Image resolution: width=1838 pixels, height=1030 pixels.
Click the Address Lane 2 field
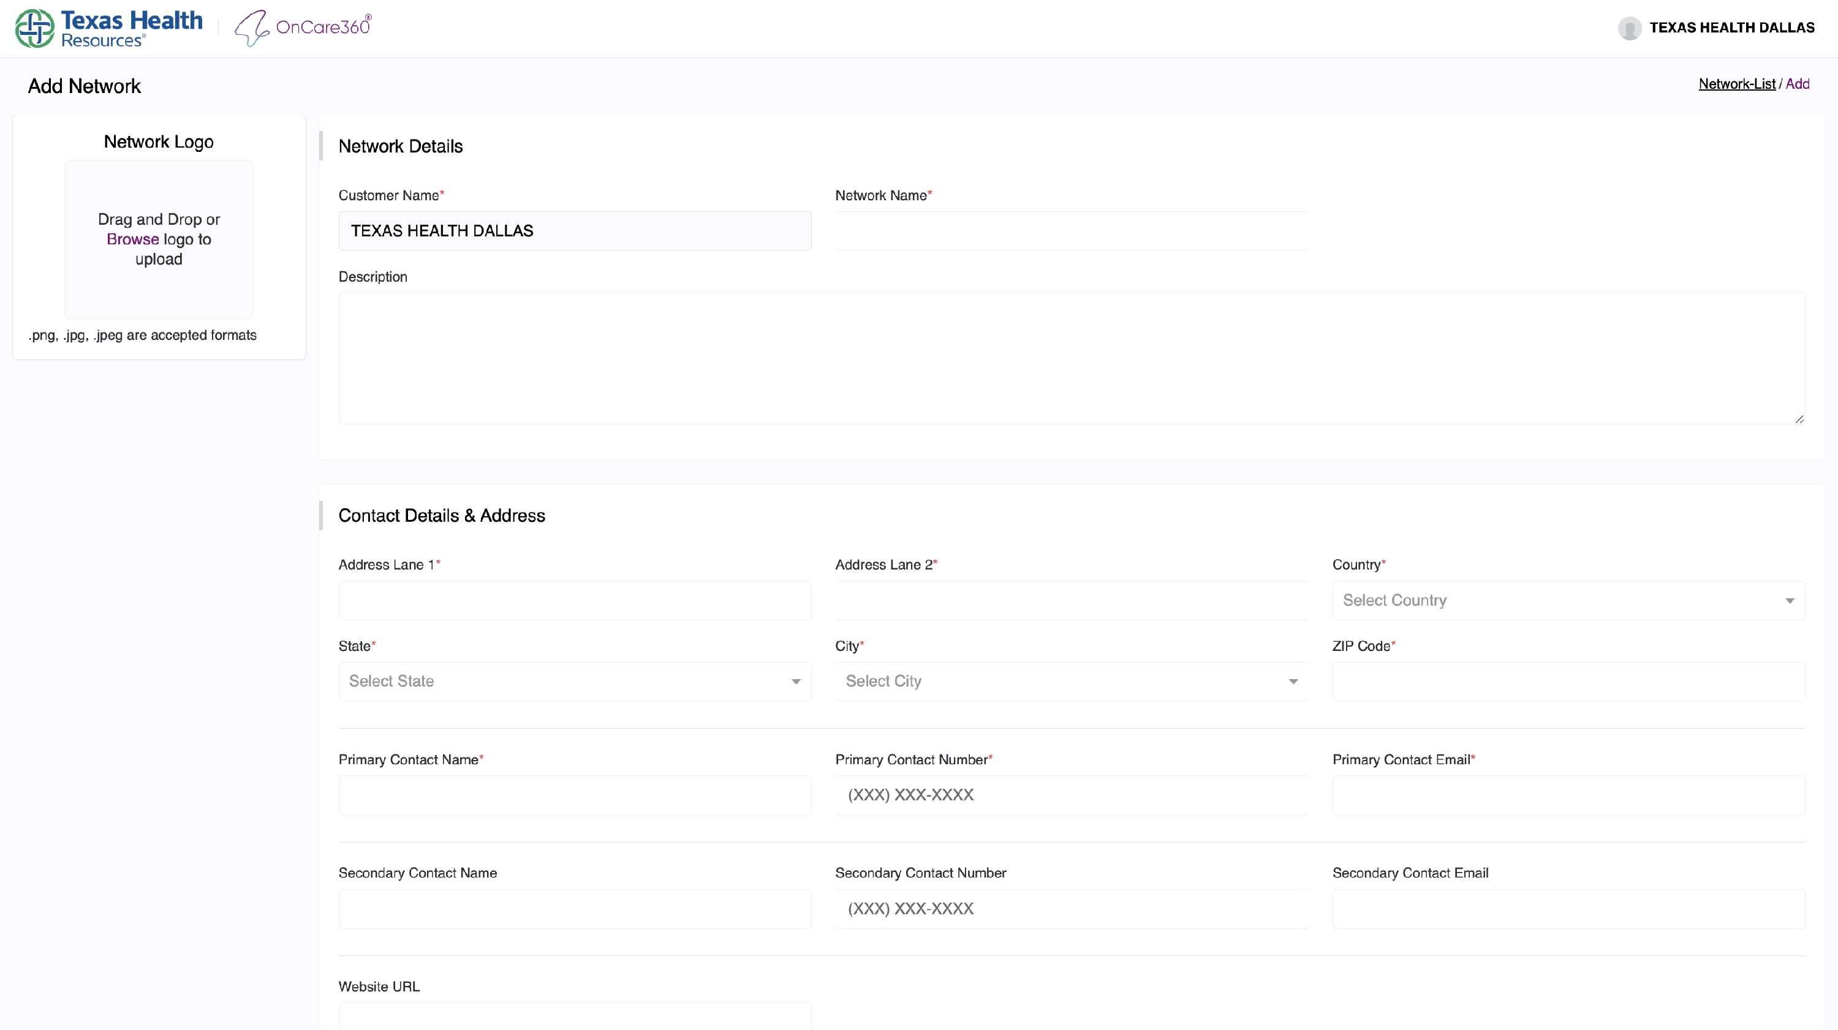click(1071, 601)
